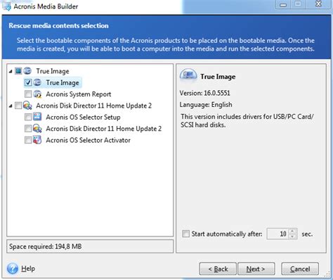Close the Acronis Media Builder window

[x=319, y=4]
